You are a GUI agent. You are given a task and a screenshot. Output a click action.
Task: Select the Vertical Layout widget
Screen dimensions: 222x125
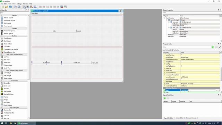coord(8,18)
